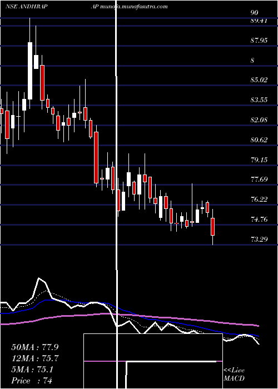Viewport: 278px width, 389px height.
Task: Click the 85.02 price level label
Action: pos(259,80)
